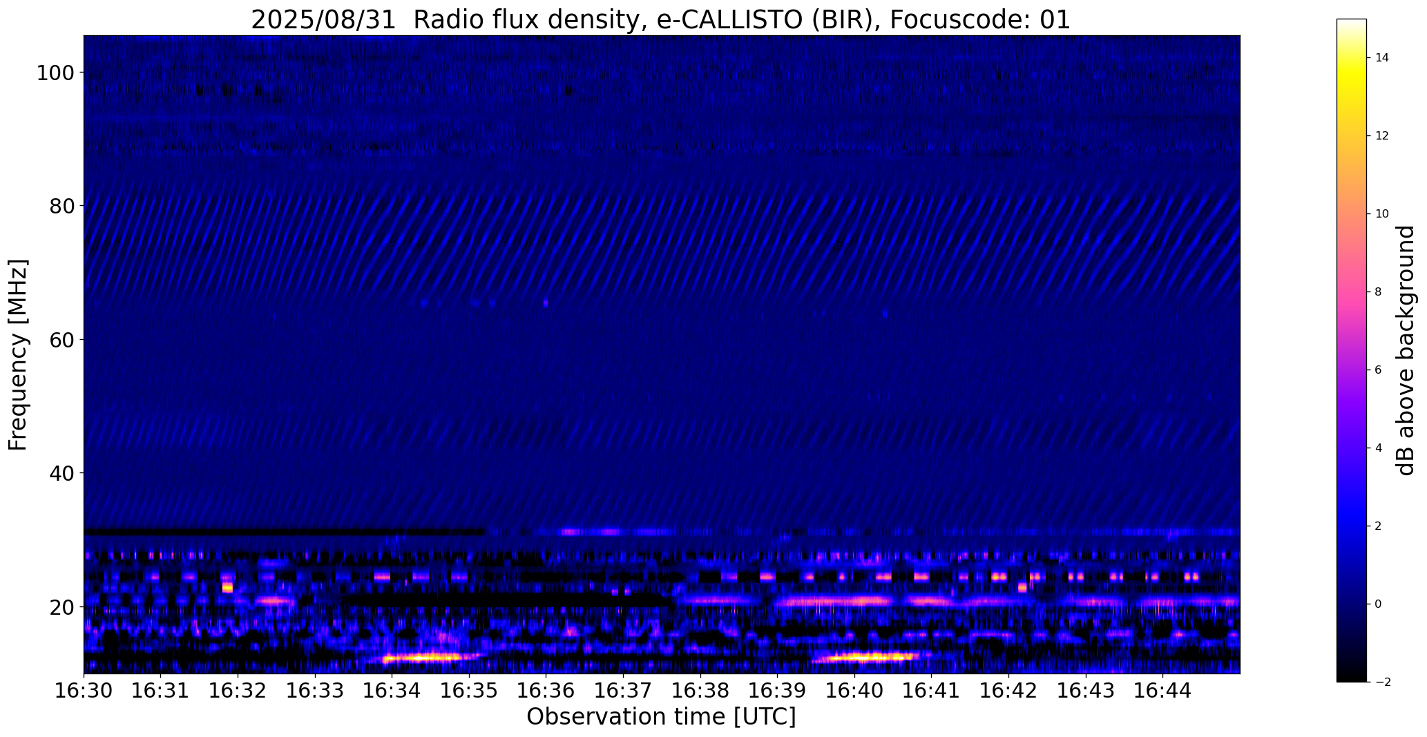Click the 16:33 time tick label

pyautogui.click(x=315, y=689)
